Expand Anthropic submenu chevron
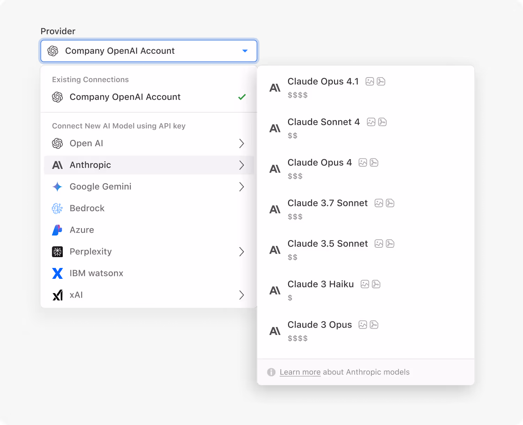Viewport: 523px width, 425px height. (x=242, y=165)
